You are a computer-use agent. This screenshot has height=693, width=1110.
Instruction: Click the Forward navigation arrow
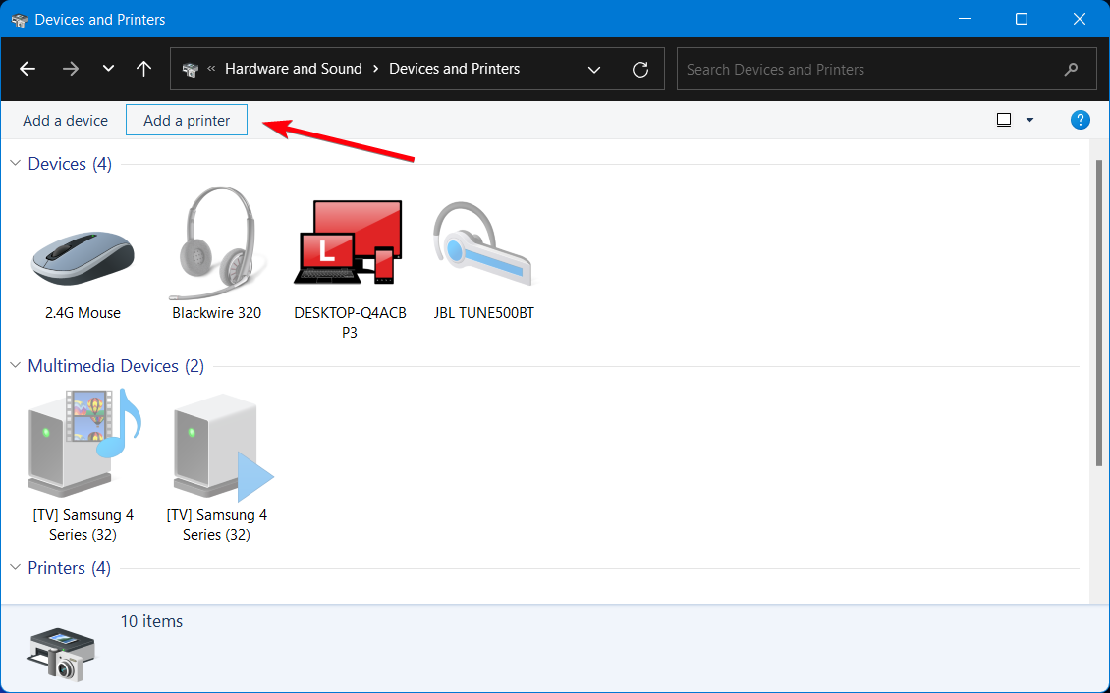click(x=70, y=69)
